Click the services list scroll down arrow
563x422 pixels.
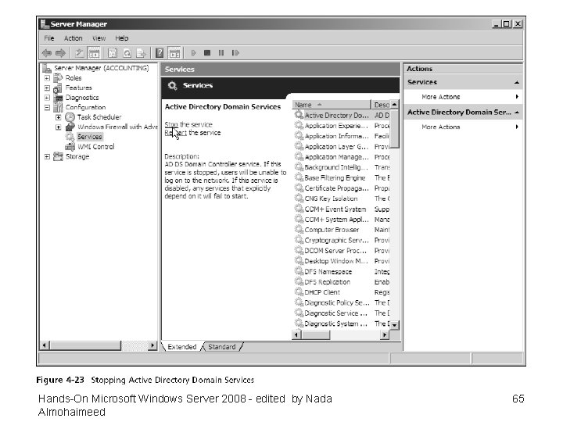click(394, 325)
